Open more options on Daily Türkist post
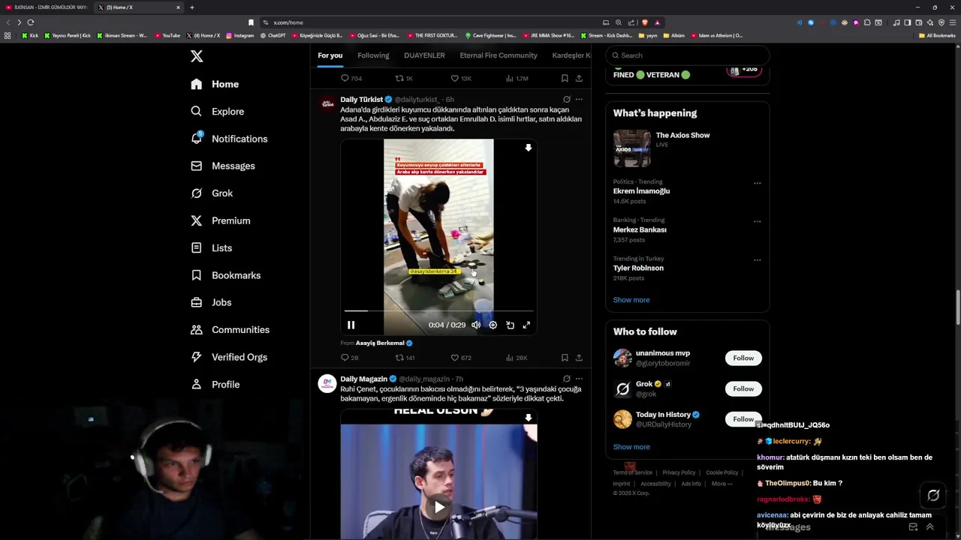Image resolution: width=961 pixels, height=540 pixels. point(579,99)
